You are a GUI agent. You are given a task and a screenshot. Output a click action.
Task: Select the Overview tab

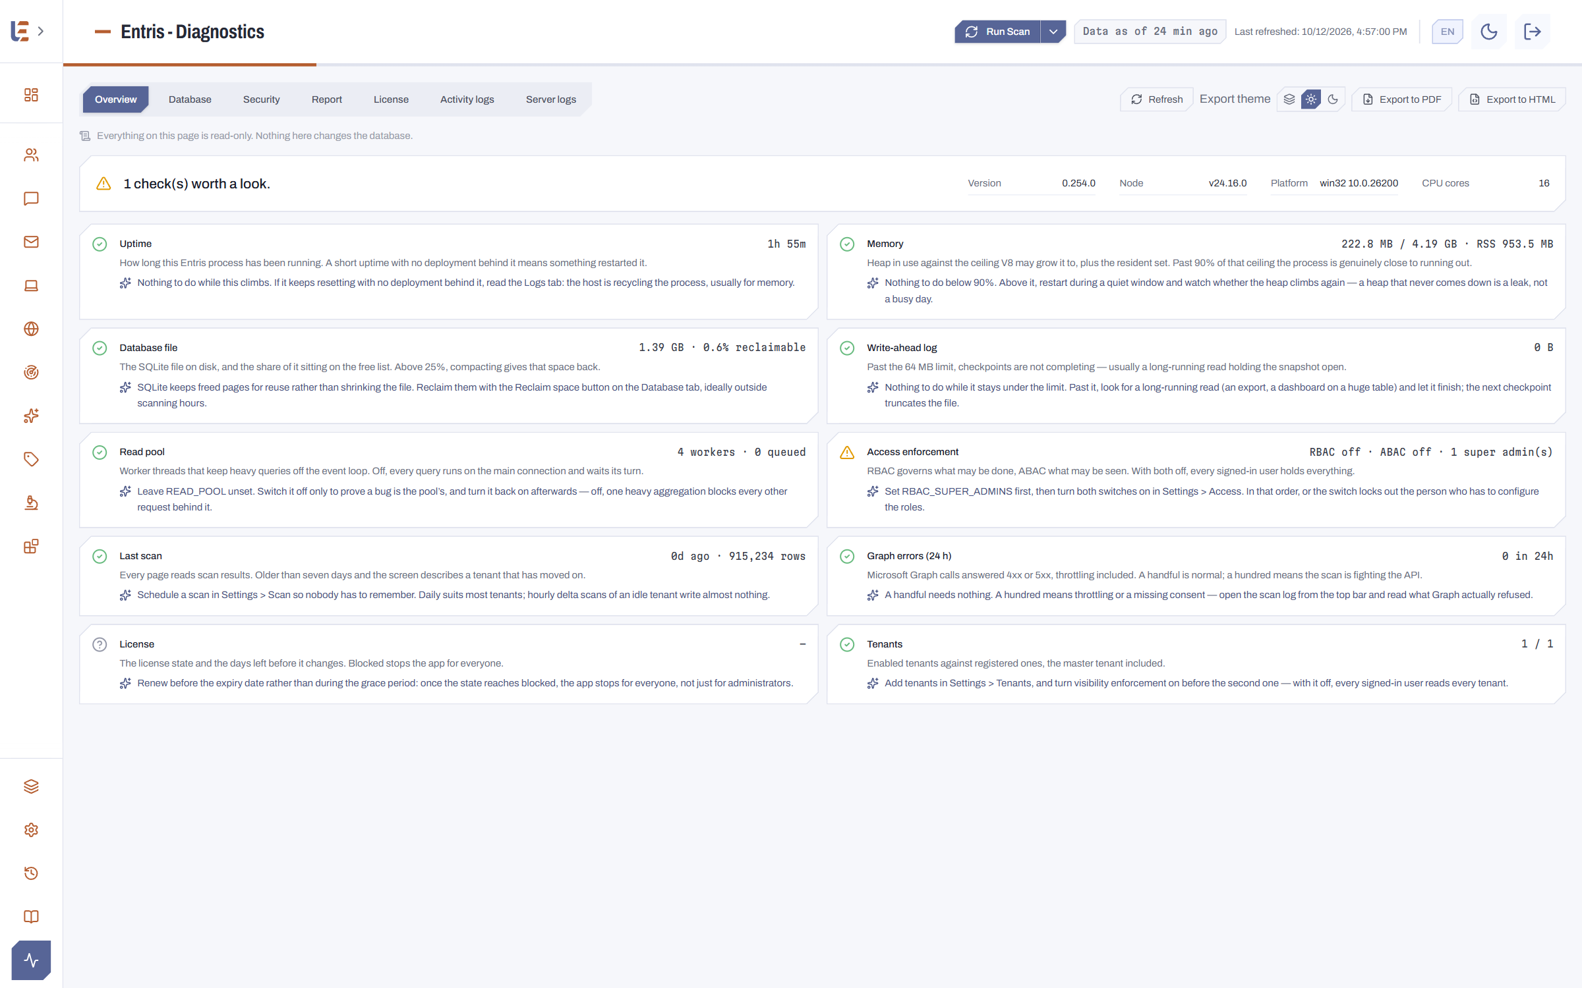point(115,99)
